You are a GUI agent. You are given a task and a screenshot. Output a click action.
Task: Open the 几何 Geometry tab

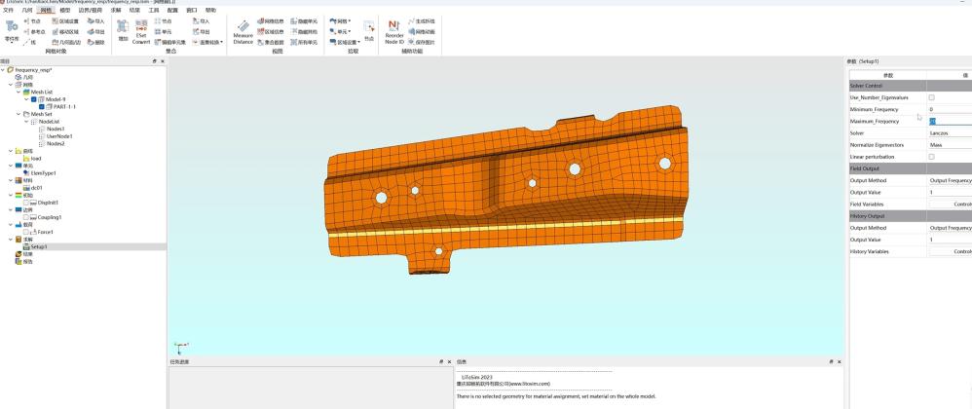[x=27, y=10]
